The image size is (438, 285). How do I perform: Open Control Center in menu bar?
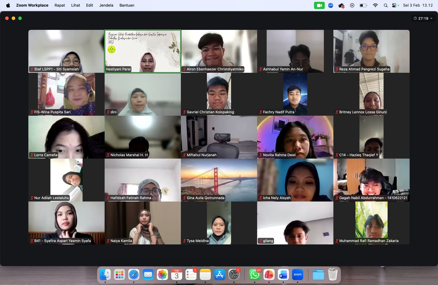394,5
